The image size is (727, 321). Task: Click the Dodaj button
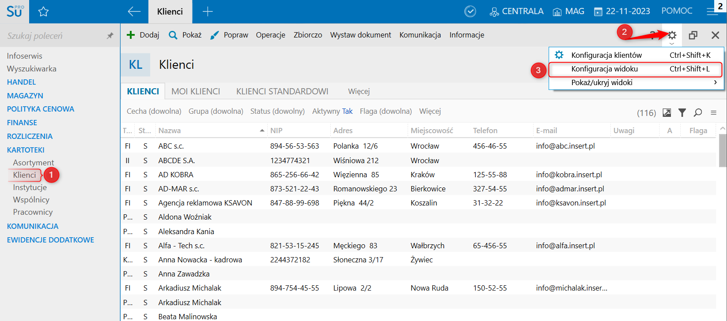click(x=143, y=35)
